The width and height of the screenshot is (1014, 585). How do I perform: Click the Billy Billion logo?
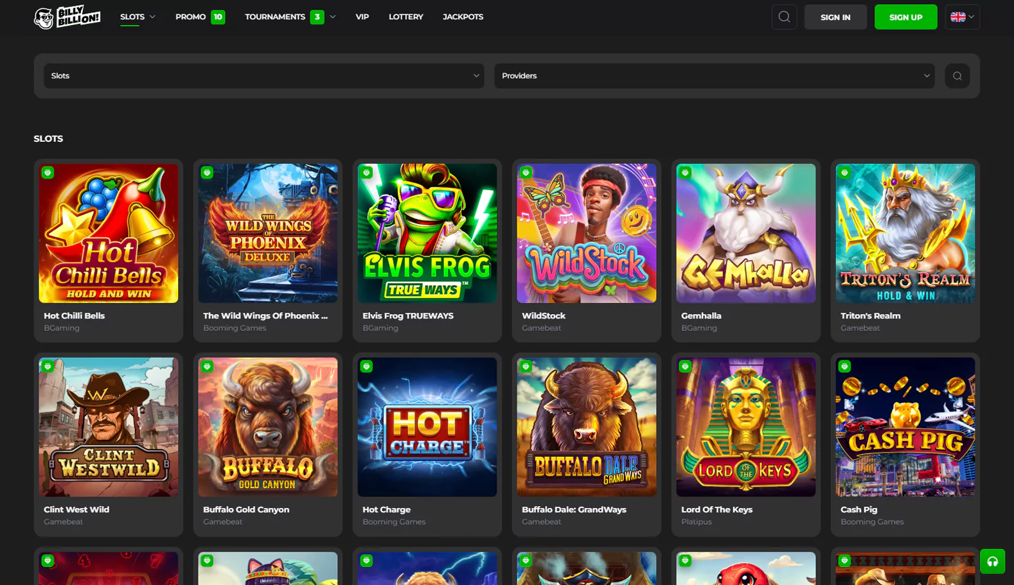coord(67,17)
